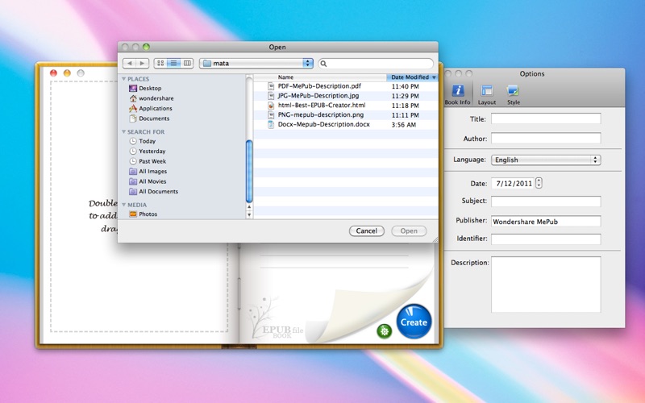Click the Date stepper arrows

point(539,183)
